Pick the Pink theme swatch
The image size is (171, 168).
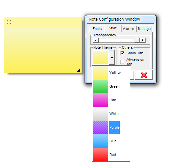(x=100, y=100)
